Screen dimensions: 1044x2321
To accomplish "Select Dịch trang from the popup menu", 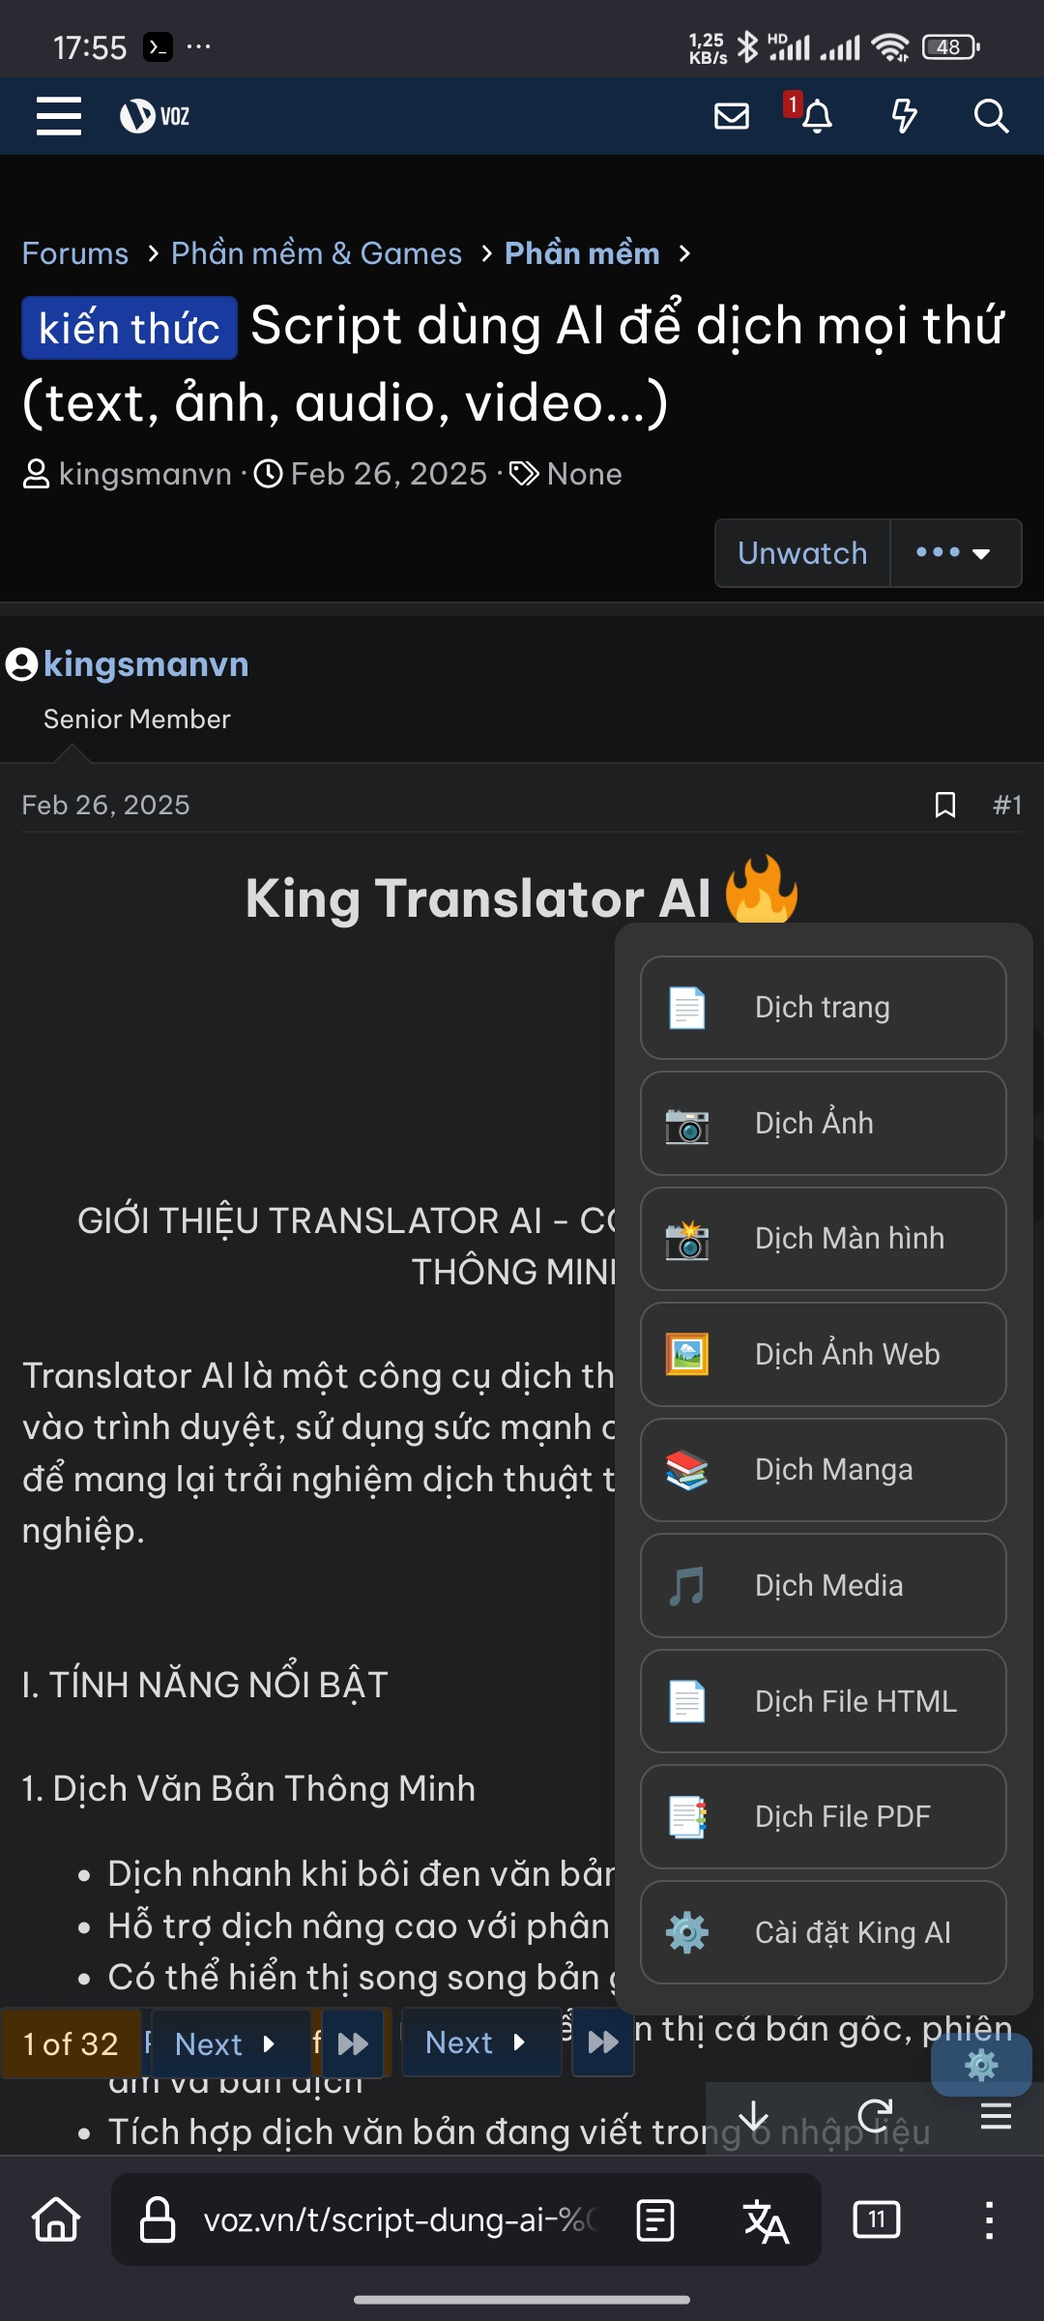I will [x=824, y=1008].
